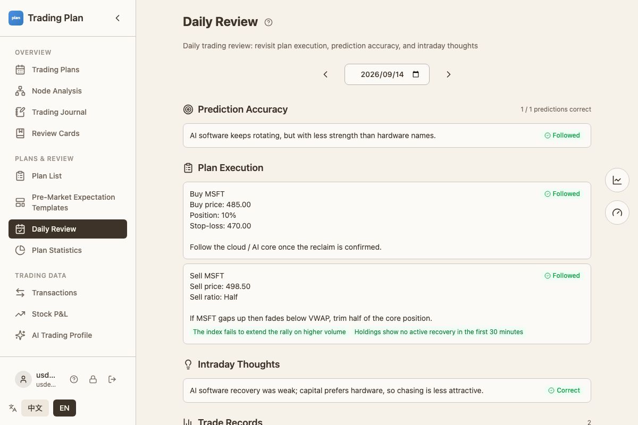Click 'Stop-loss: 470.00' text

[x=220, y=226]
